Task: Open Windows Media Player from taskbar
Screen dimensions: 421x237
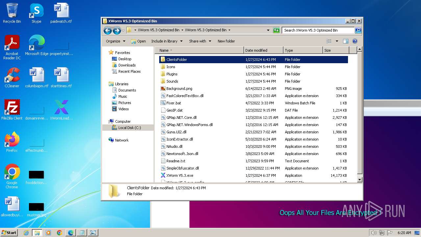Action: pos(48,233)
